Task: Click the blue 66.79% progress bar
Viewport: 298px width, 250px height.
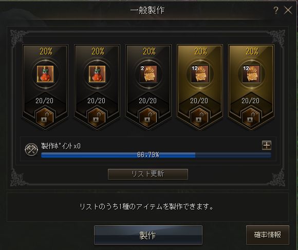Action: pos(156,155)
